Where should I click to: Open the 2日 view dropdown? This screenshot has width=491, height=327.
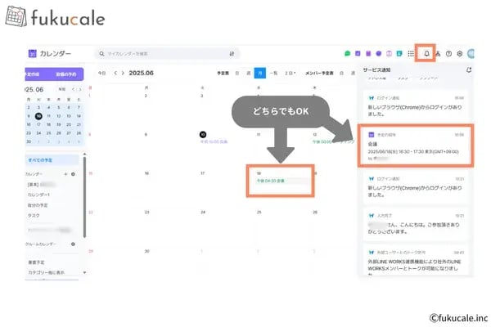coord(290,73)
